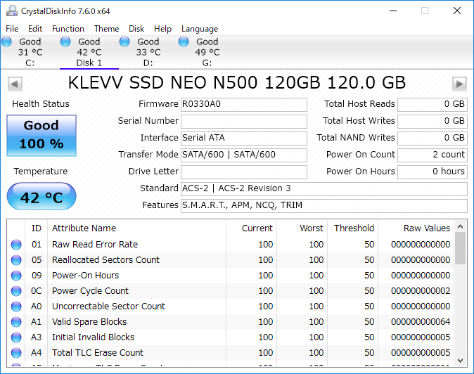The height and width of the screenshot is (374, 474).
Task: Click the Total Host Writes value
Action: pos(433,122)
